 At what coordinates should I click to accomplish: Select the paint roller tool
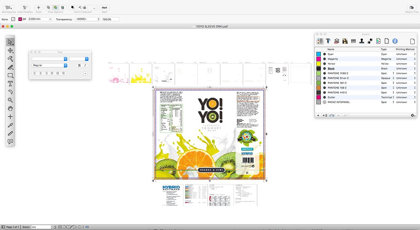click(10, 59)
